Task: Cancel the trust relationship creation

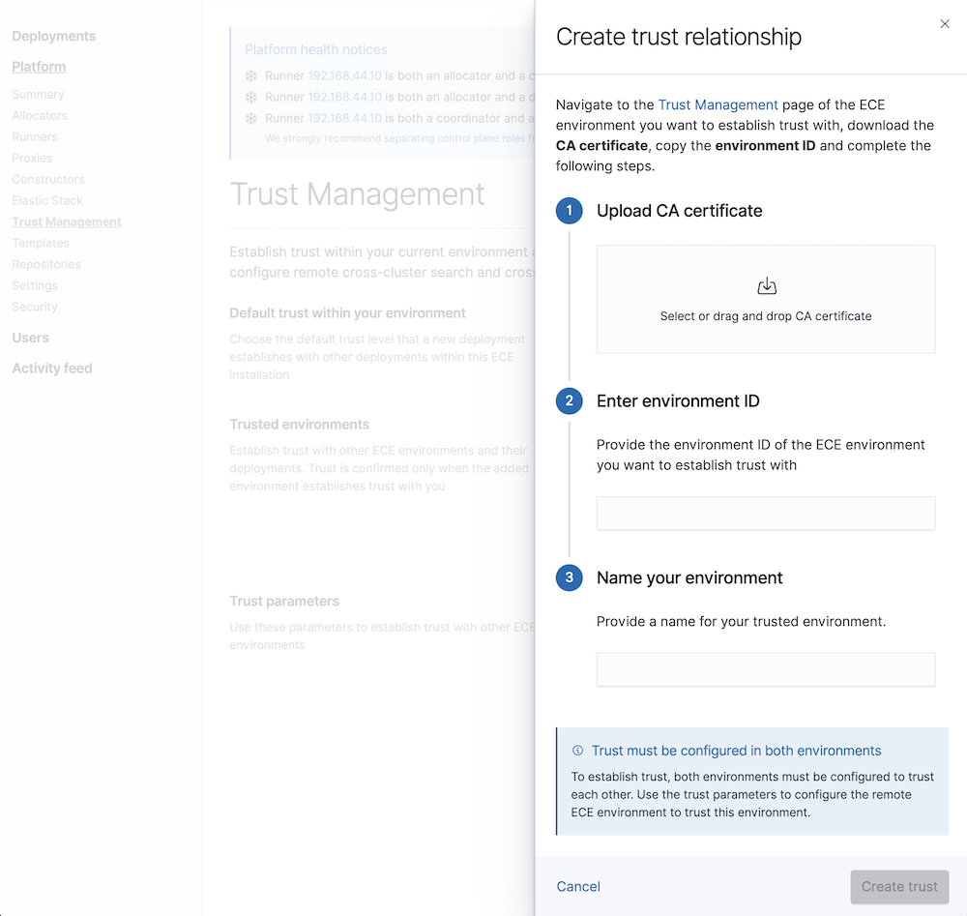Action: click(x=578, y=886)
